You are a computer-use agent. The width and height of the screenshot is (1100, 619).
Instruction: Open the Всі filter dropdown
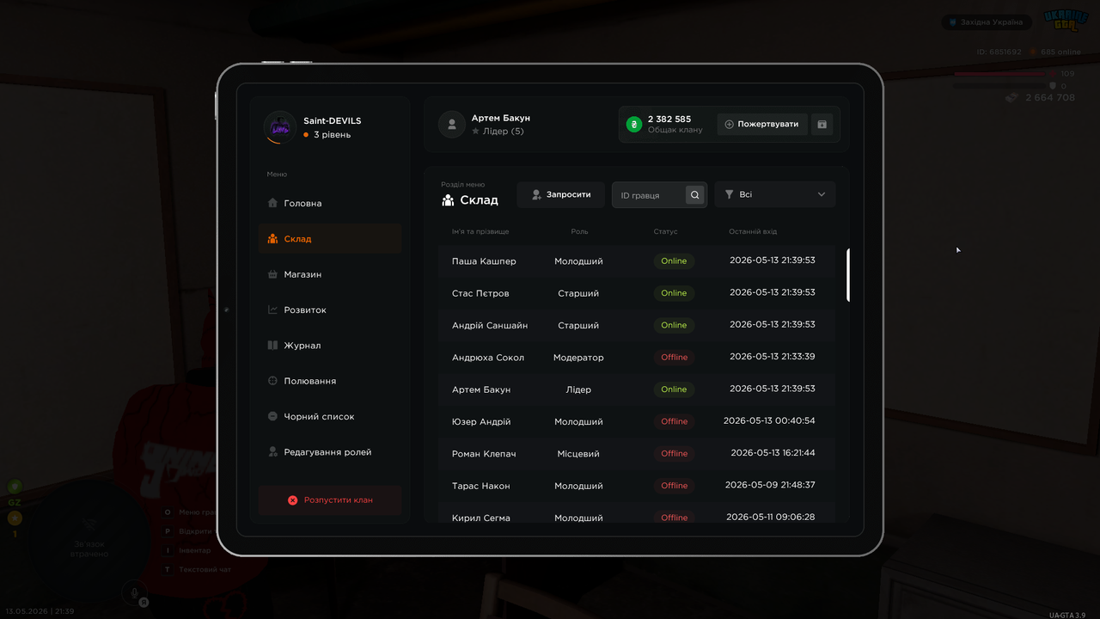(x=775, y=194)
